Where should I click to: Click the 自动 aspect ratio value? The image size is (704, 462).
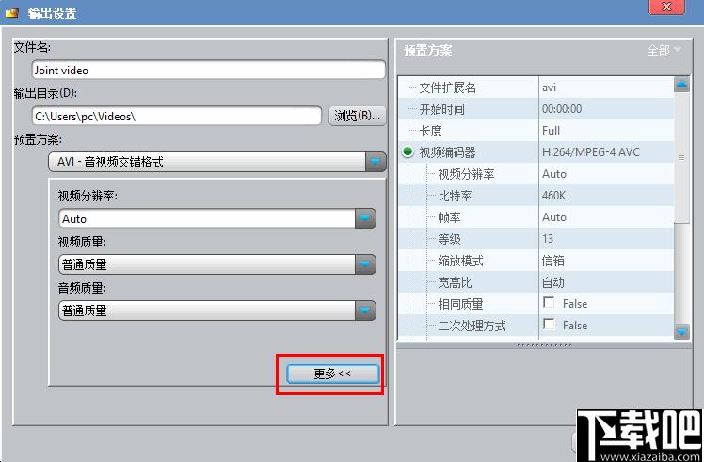click(553, 282)
